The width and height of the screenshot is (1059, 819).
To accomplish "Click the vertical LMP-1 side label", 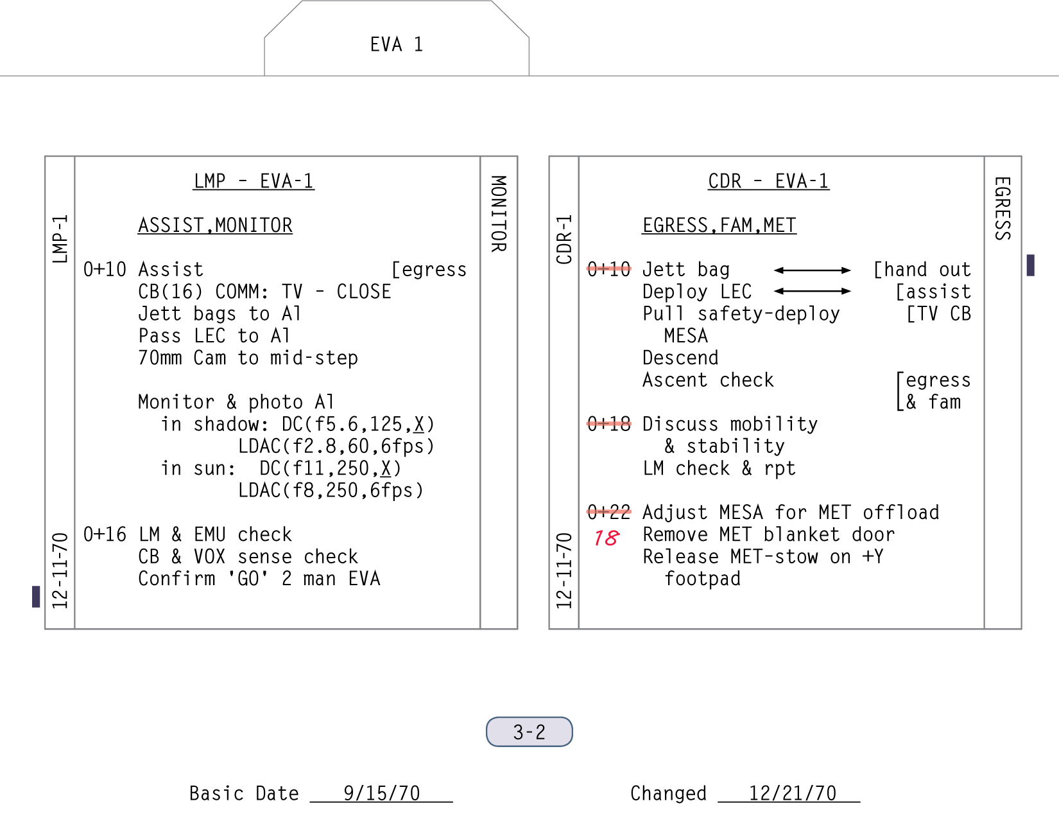I will pos(60,239).
